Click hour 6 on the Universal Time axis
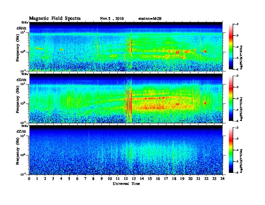265x205 pixels. [77, 179]
